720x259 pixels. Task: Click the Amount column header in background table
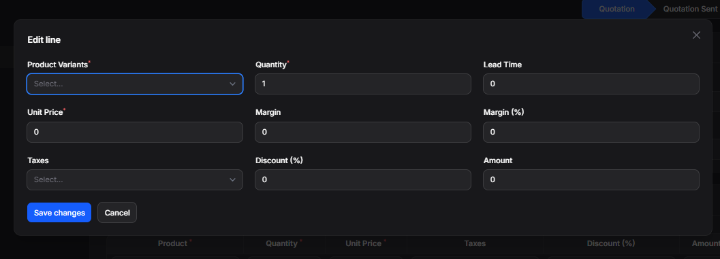tap(705, 243)
